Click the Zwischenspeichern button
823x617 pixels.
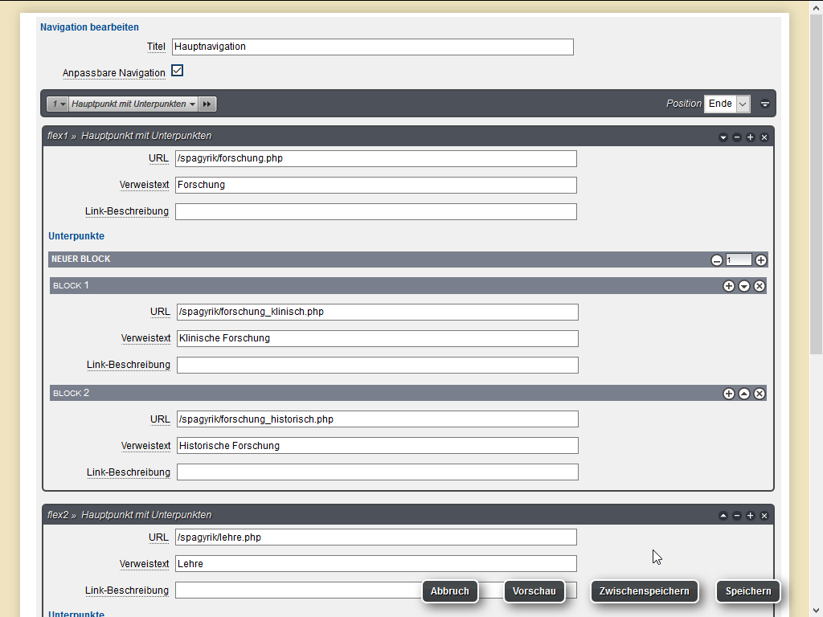[644, 591]
